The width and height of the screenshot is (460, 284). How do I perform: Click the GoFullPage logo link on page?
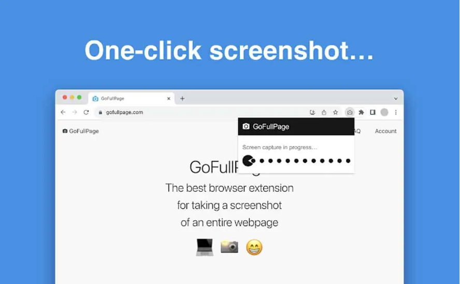(81, 131)
